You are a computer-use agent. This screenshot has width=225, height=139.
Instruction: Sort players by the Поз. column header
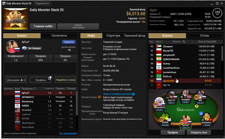(x=152, y=41)
